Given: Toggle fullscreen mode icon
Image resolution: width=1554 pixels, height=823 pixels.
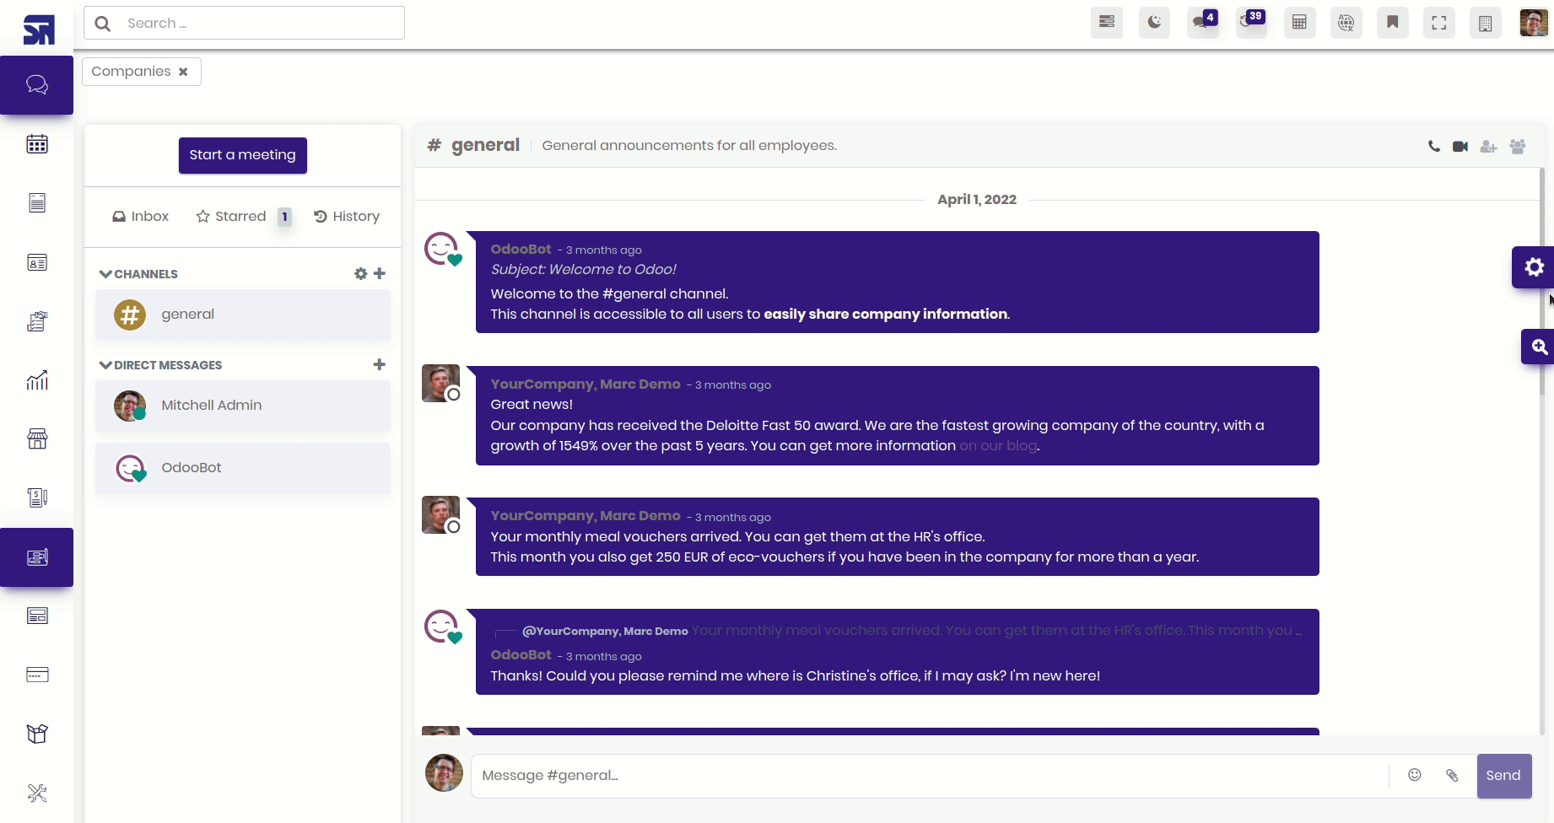Looking at the screenshot, I should (x=1439, y=23).
